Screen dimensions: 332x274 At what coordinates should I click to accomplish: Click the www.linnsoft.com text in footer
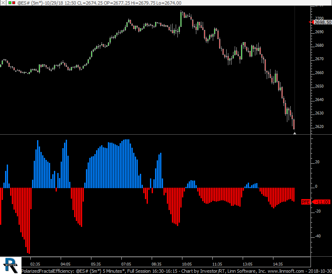click(x=285, y=271)
